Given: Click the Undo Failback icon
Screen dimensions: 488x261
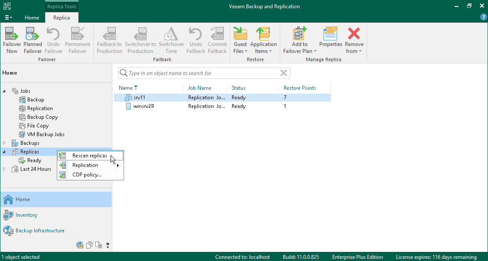Looking at the screenshot, I should [x=196, y=40].
